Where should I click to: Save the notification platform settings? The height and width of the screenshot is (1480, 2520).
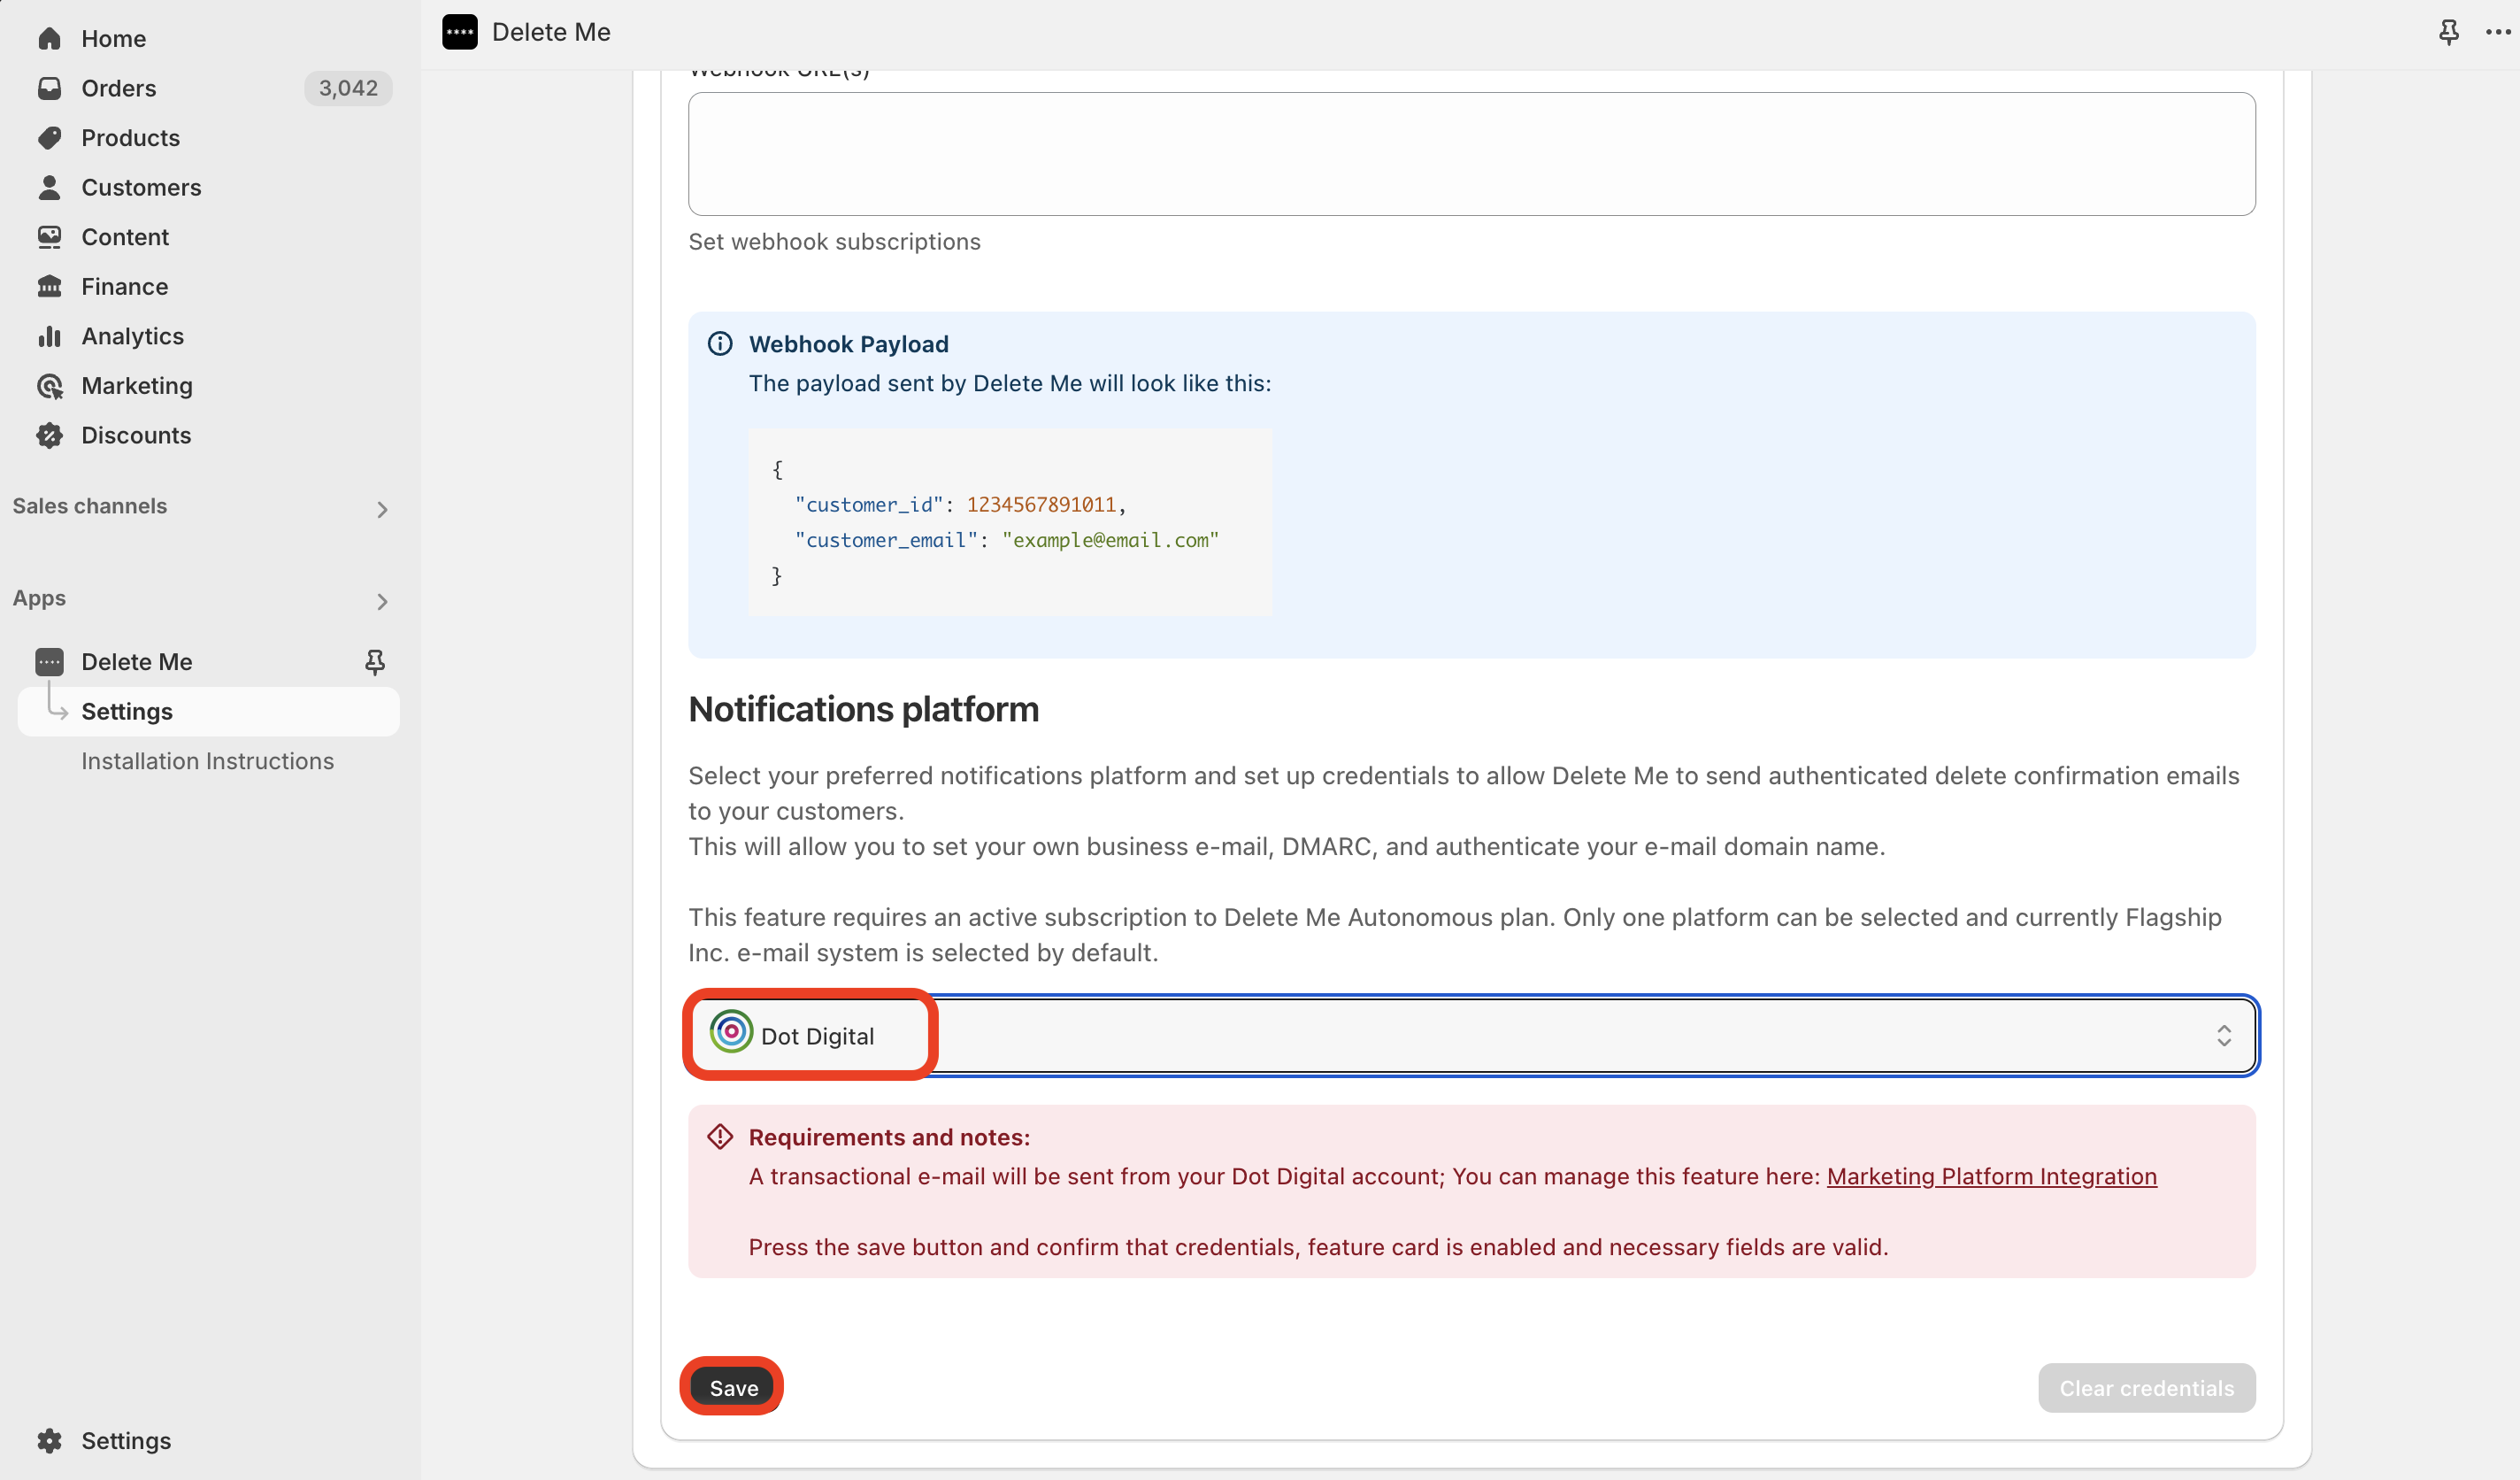click(x=734, y=1388)
